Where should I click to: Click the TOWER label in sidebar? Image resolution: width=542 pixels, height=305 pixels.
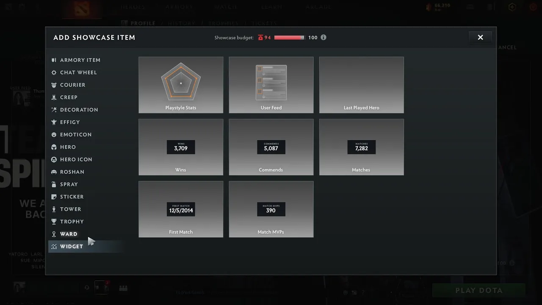pos(71,209)
